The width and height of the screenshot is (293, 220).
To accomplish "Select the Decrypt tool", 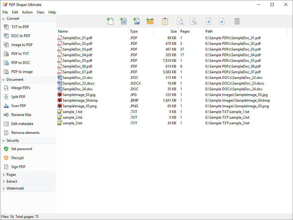I will (17, 158).
